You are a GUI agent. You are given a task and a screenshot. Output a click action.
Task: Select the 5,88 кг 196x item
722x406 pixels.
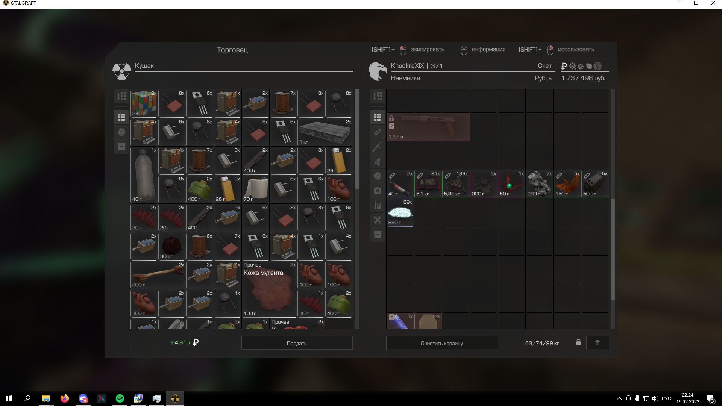pos(456,184)
